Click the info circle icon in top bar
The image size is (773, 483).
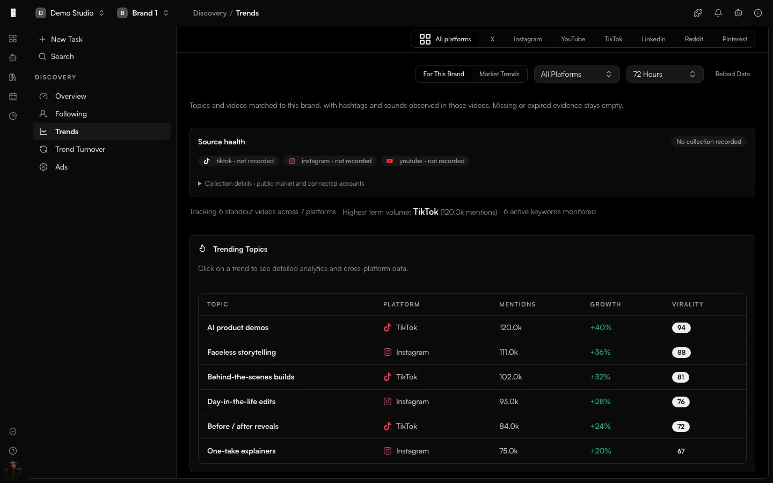pos(758,13)
